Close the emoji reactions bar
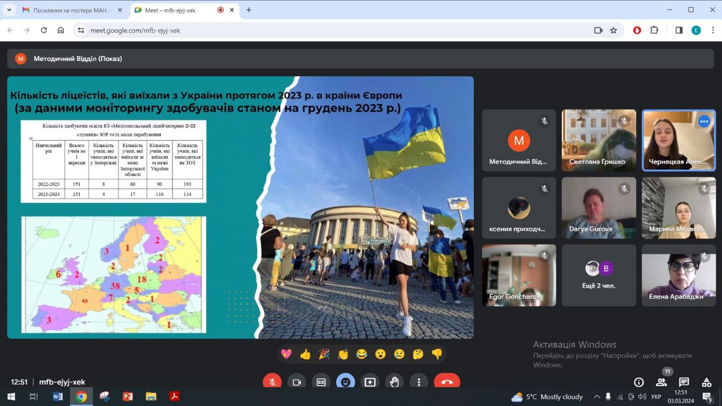The width and height of the screenshot is (722, 406). 345,382
